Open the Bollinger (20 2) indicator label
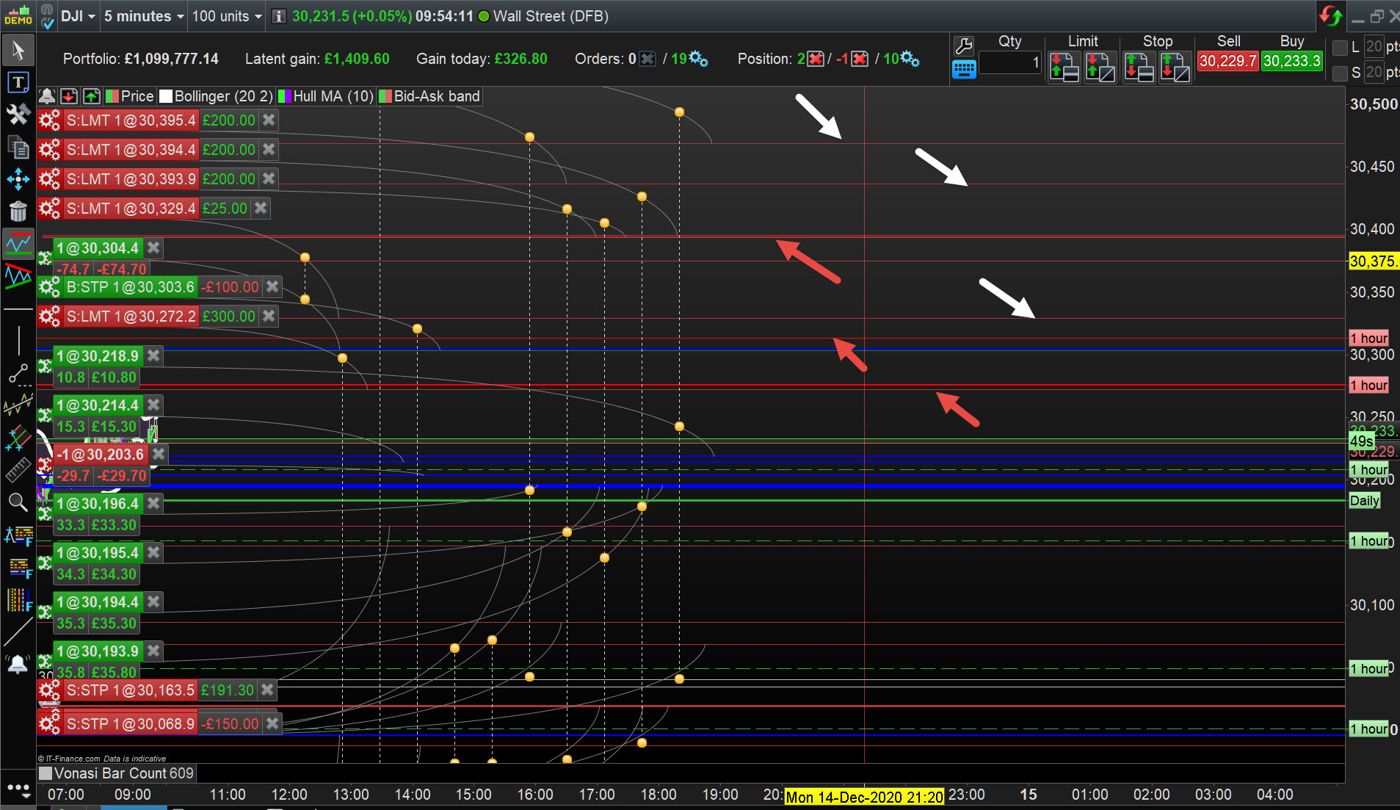This screenshot has width=1400, height=810. [223, 96]
